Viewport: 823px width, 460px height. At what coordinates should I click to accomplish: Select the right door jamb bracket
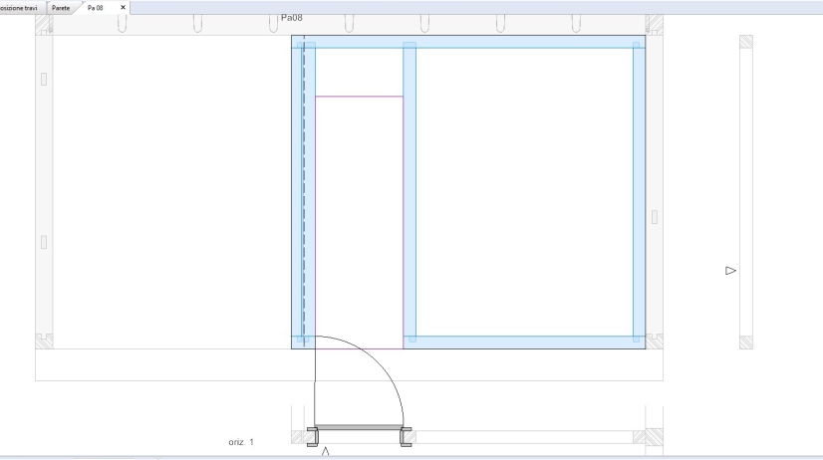[x=406, y=436]
